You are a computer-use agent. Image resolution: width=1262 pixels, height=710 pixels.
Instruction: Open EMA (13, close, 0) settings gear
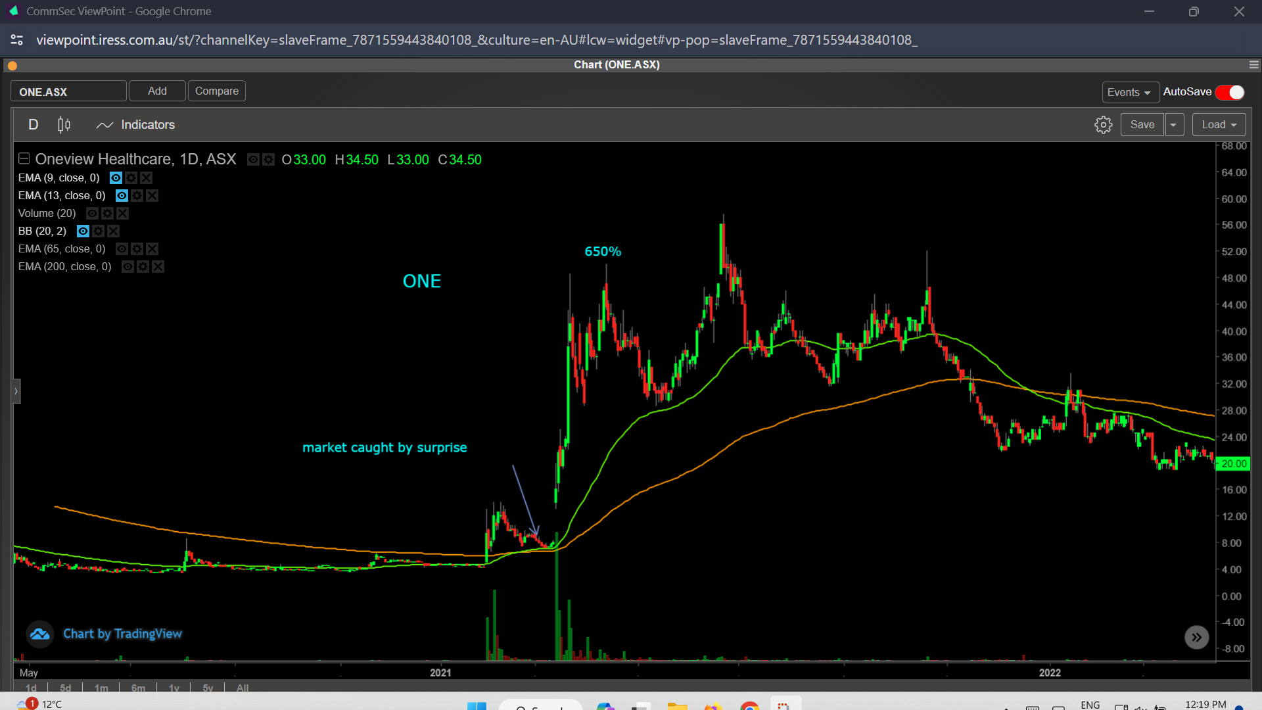[x=137, y=195]
